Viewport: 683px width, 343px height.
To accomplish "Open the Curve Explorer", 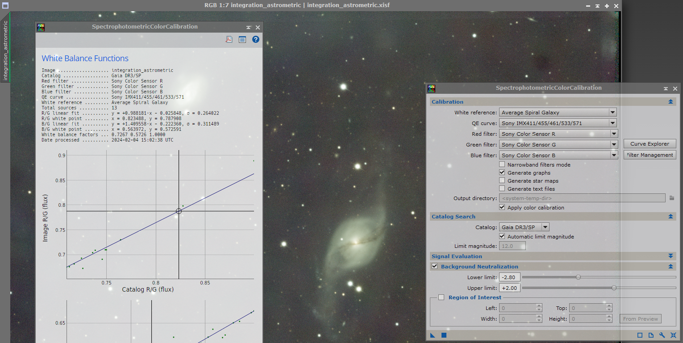I will [650, 144].
